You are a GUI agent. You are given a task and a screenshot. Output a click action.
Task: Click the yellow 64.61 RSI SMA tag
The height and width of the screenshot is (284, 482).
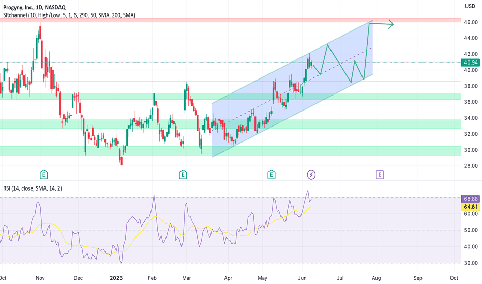[471, 207]
